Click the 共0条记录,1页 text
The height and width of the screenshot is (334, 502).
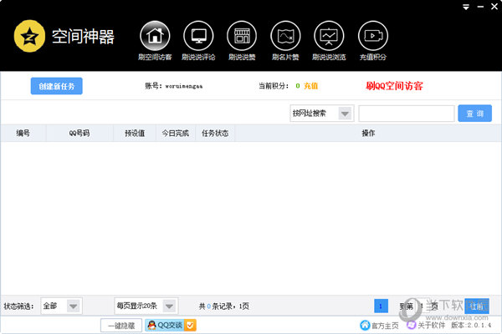[224, 306]
